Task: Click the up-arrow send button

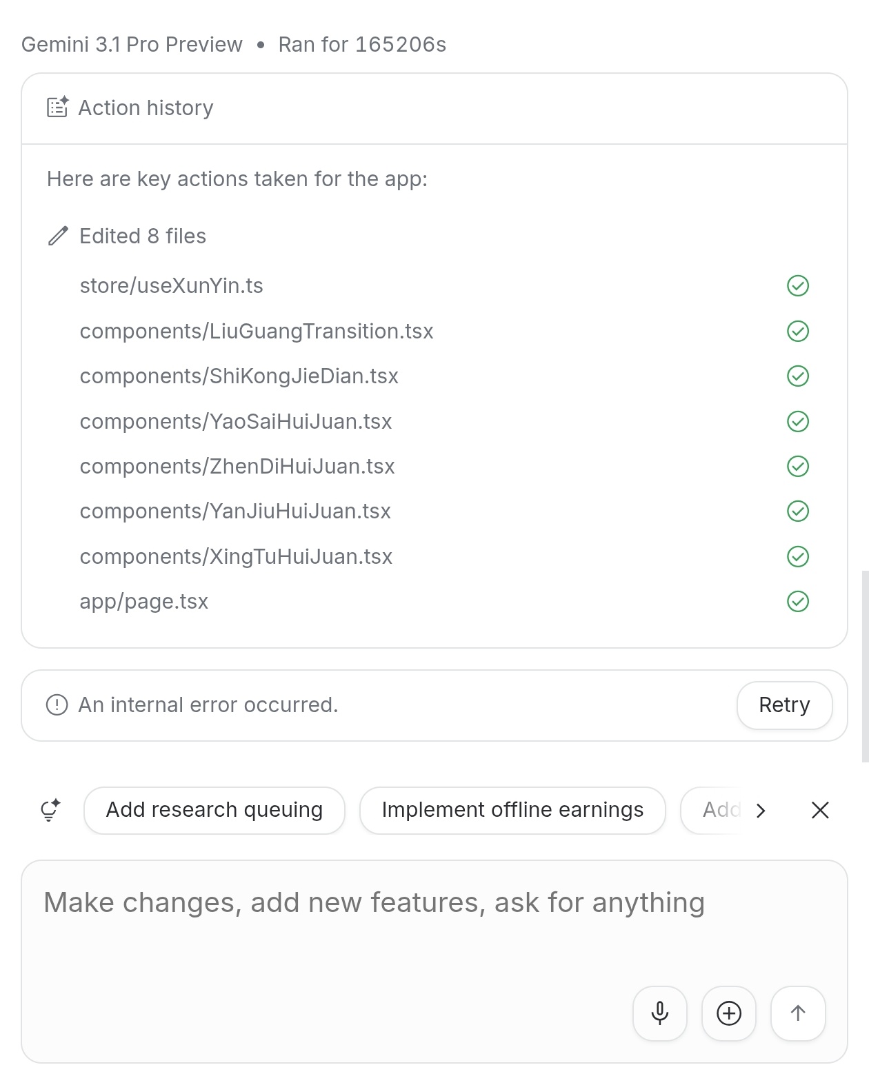Action: [798, 1013]
